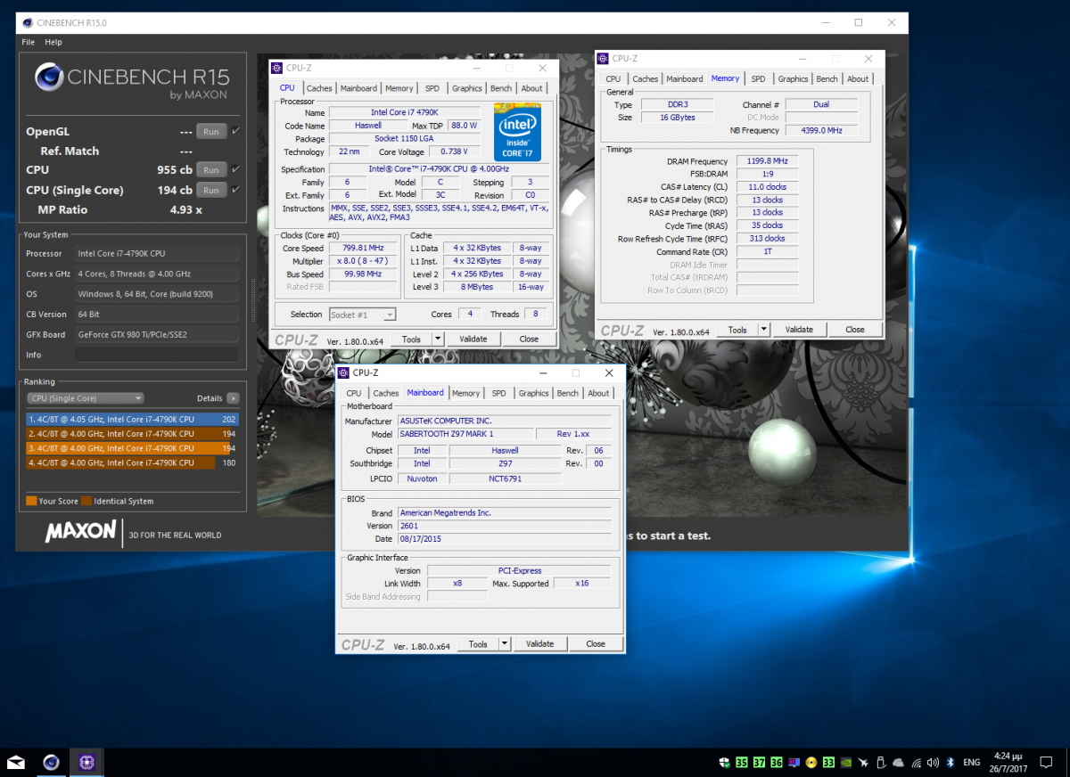Toggle the OpenGL test checkbox
Image resolution: width=1070 pixels, height=777 pixels.
point(235,131)
